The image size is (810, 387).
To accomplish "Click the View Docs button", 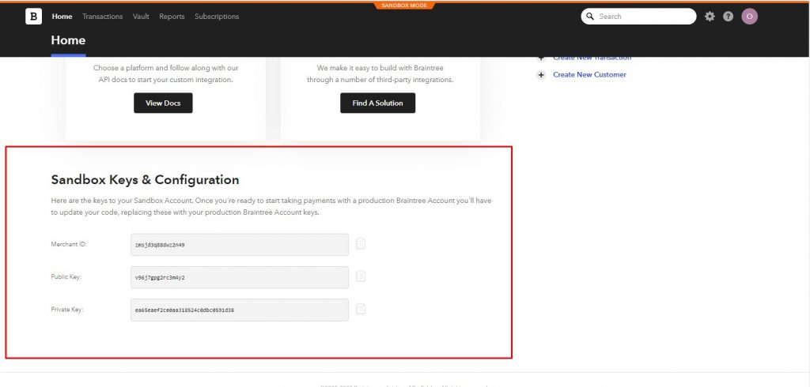I will pyautogui.click(x=163, y=103).
